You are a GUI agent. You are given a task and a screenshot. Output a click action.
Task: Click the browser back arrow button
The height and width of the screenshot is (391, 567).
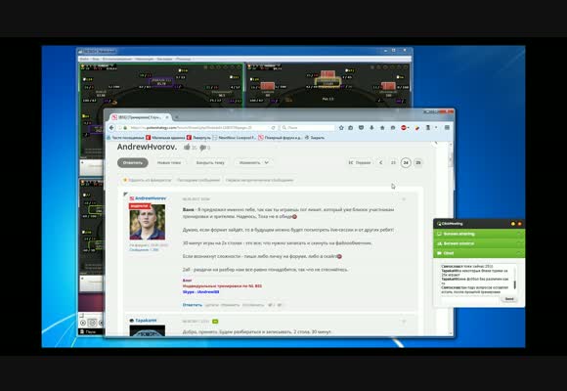coord(111,128)
